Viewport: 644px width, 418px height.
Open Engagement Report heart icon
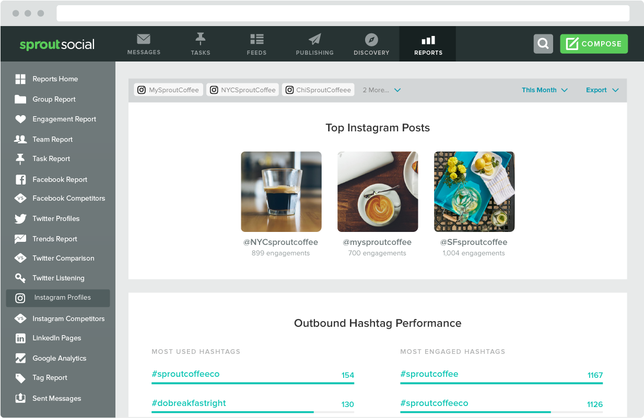pos(20,119)
